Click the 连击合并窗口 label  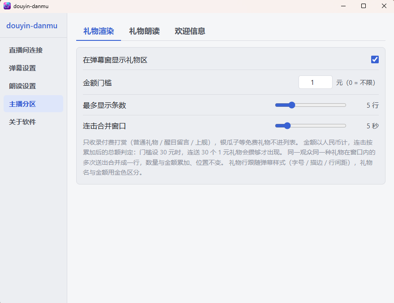coord(104,126)
